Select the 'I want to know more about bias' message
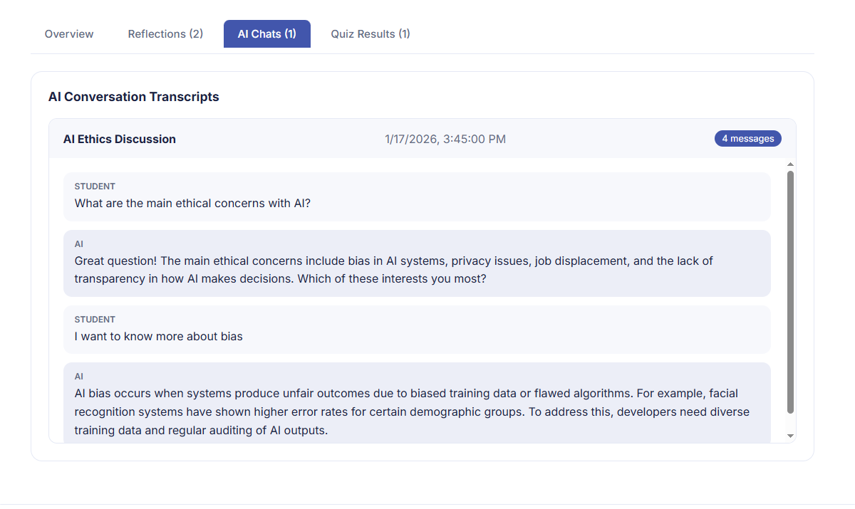Viewport: 855px width, 509px height. (x=159, y=337)
